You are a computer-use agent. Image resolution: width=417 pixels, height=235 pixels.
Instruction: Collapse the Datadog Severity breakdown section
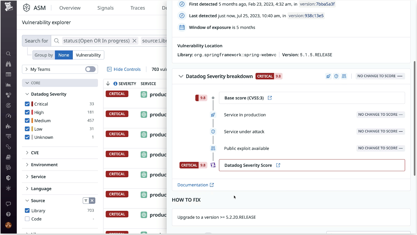pos(180,76)
